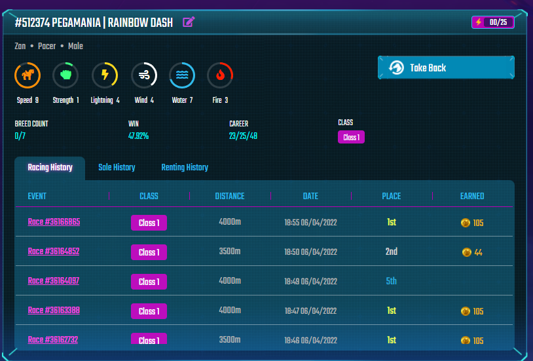The width and height of the screenshot is (533, 361).
Task: Click the EARNED column header
Action: (472, 196)
